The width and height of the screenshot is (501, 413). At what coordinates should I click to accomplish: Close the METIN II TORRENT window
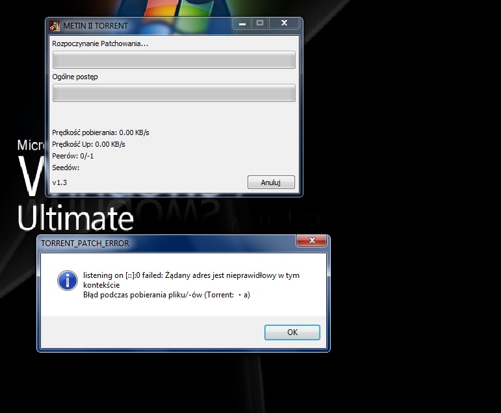[284, 23]
